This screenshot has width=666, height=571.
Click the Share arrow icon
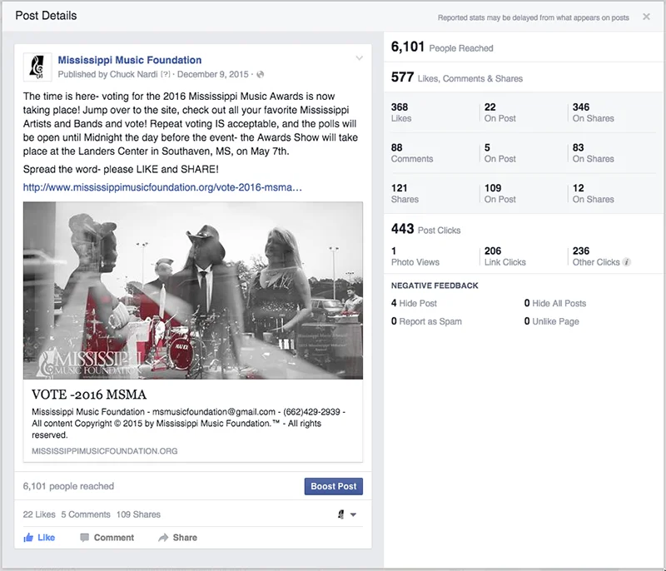[163, 538]
